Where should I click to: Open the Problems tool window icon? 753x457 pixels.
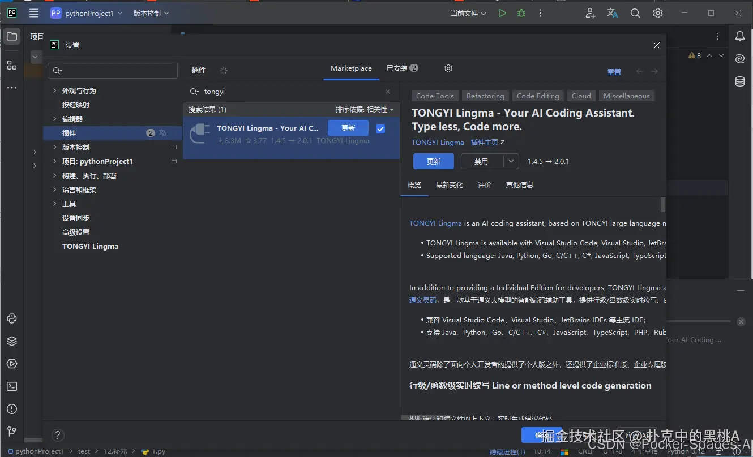(x=11, y=409)
